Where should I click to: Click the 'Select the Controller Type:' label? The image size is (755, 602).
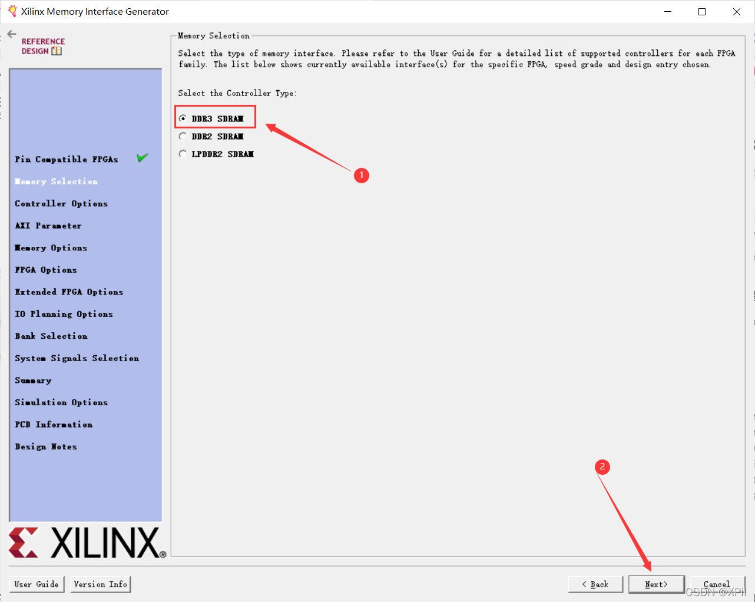click(x=237, y=93)
